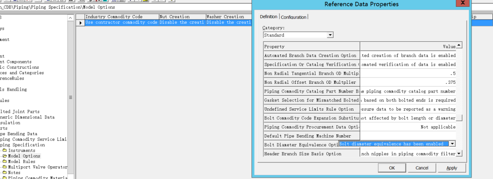The height and width of the screenshot is (179, 493).
Task: Click the Washer Creation row cell
Action: pyautogui.click(x=229, y=23)
